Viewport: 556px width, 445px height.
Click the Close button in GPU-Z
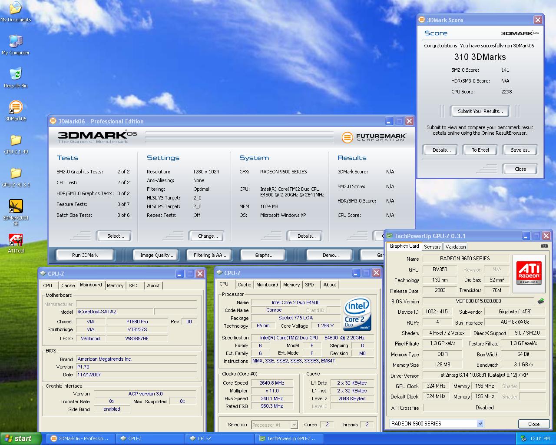pyautogui.click(x=534, y=424)
